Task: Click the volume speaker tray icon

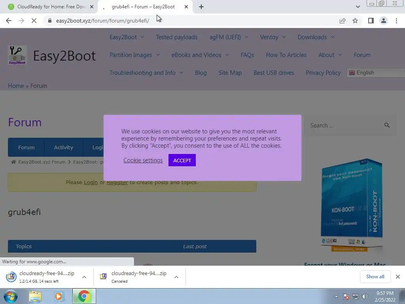Action: click(x=365, y=297)
